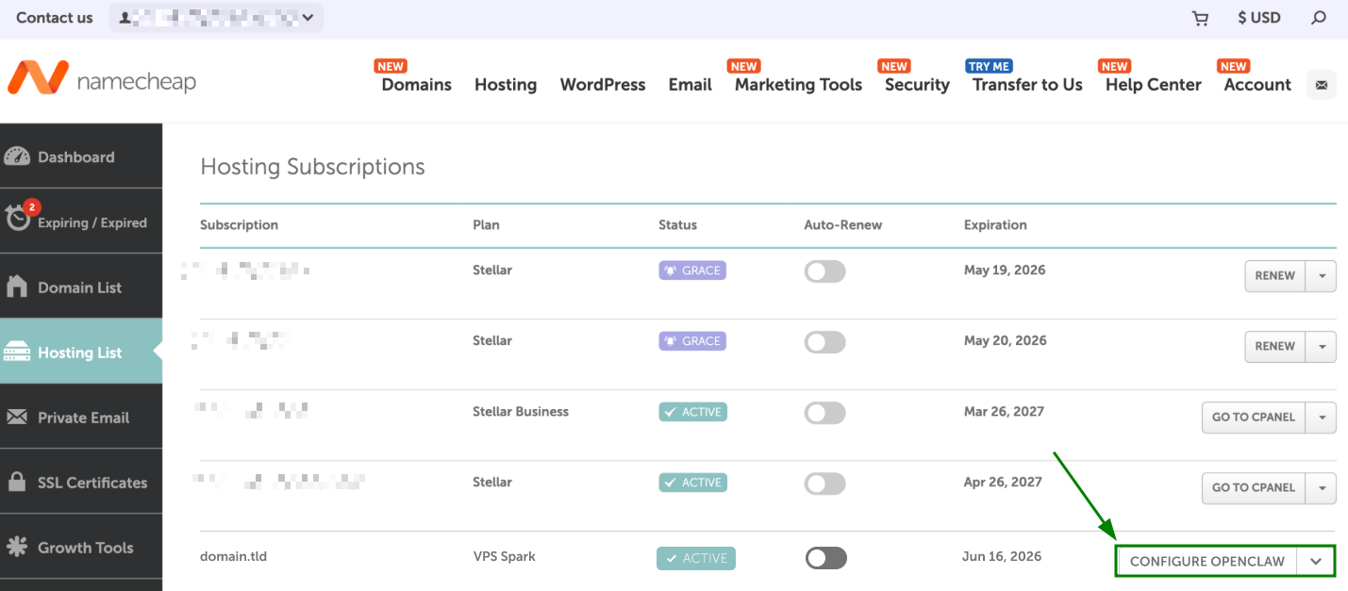This screenshot has width=1348, height=591.
Task: Click the VPS Spark plan text
Action: point(504,556)
